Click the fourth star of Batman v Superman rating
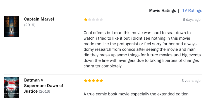 pyautogui.click(x=97, y=81)
